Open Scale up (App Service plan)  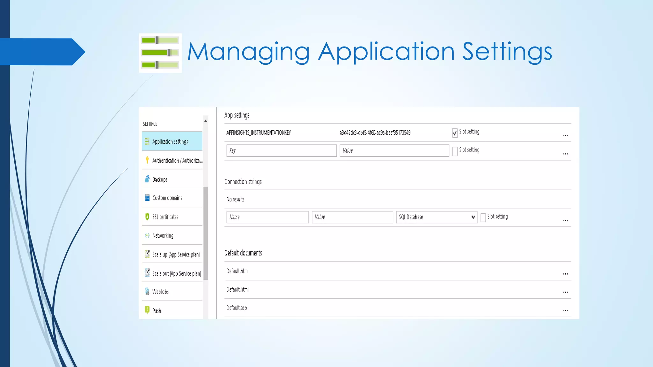coord(172,254)
